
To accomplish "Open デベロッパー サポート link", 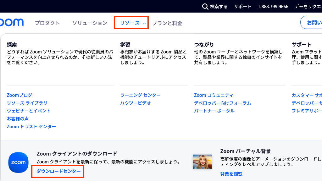I will coord(307,103).
